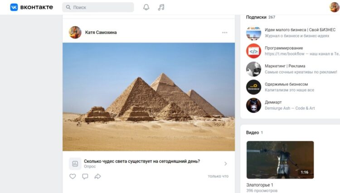
Task: Open the notifications bell
Action: pos(146,7)
